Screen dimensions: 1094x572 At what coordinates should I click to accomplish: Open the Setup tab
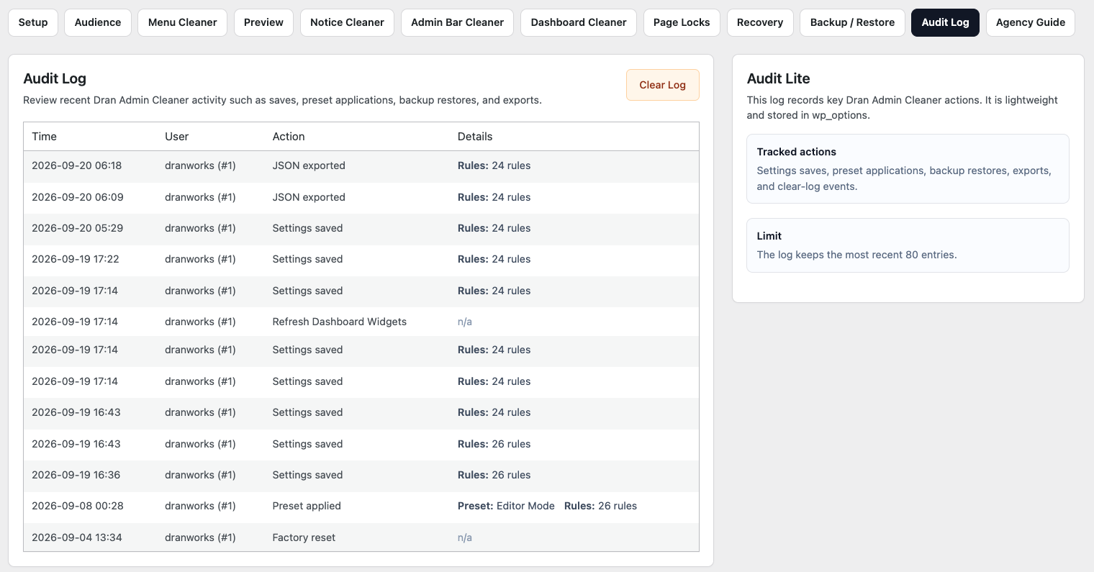[x=33, y=22]
